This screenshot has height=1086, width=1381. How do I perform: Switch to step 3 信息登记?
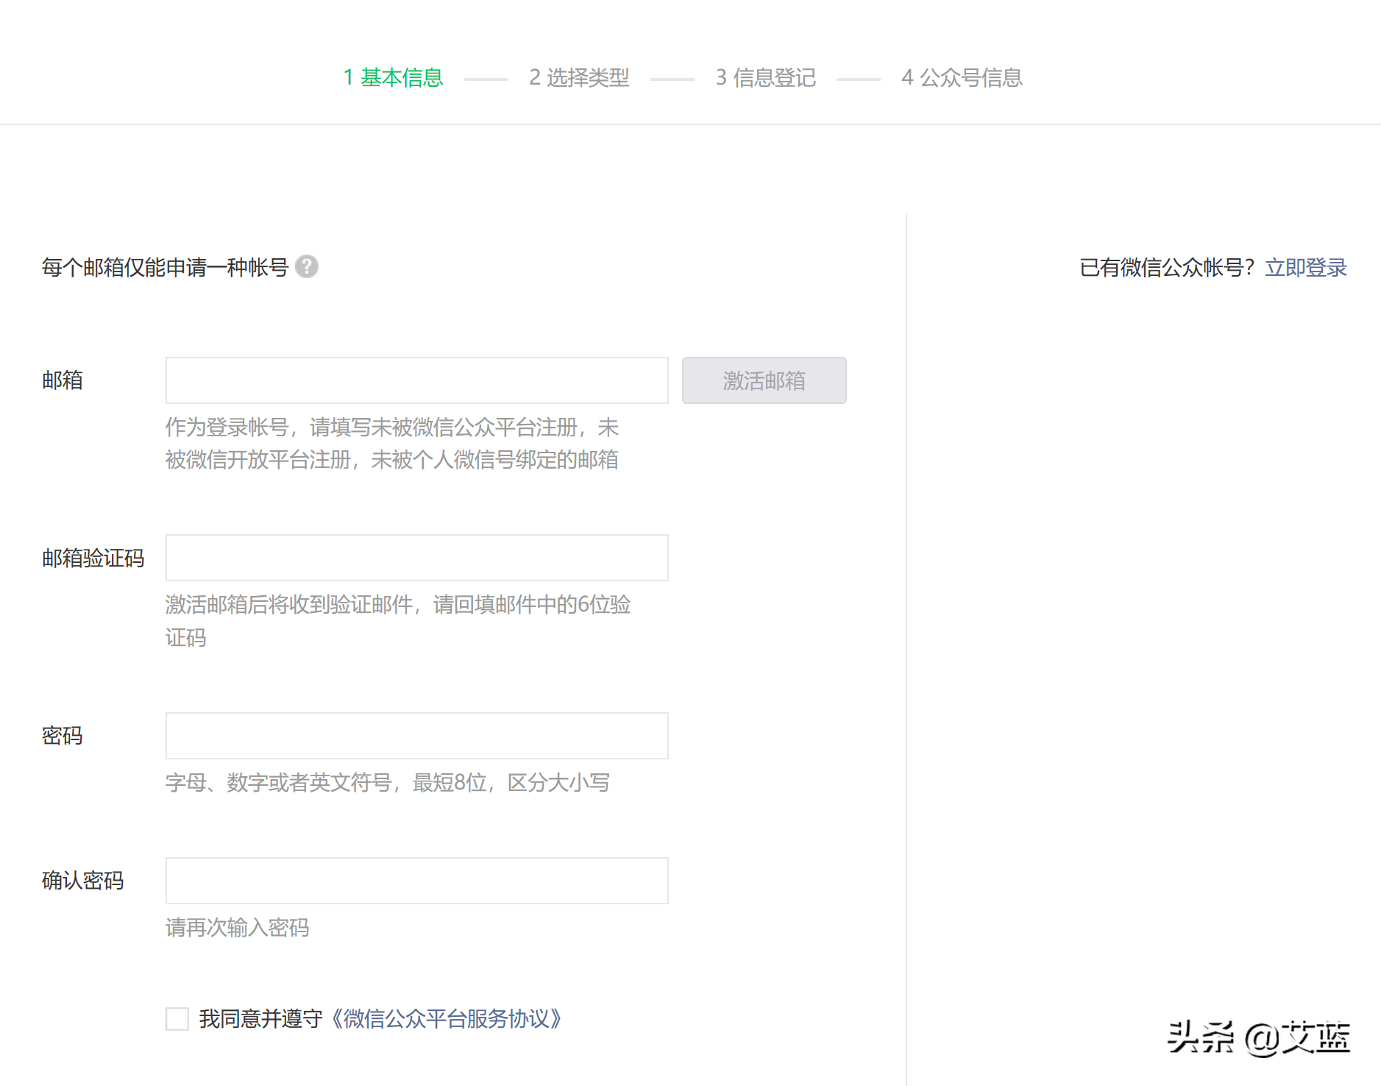pyautogui.click(x=765, y=78)
